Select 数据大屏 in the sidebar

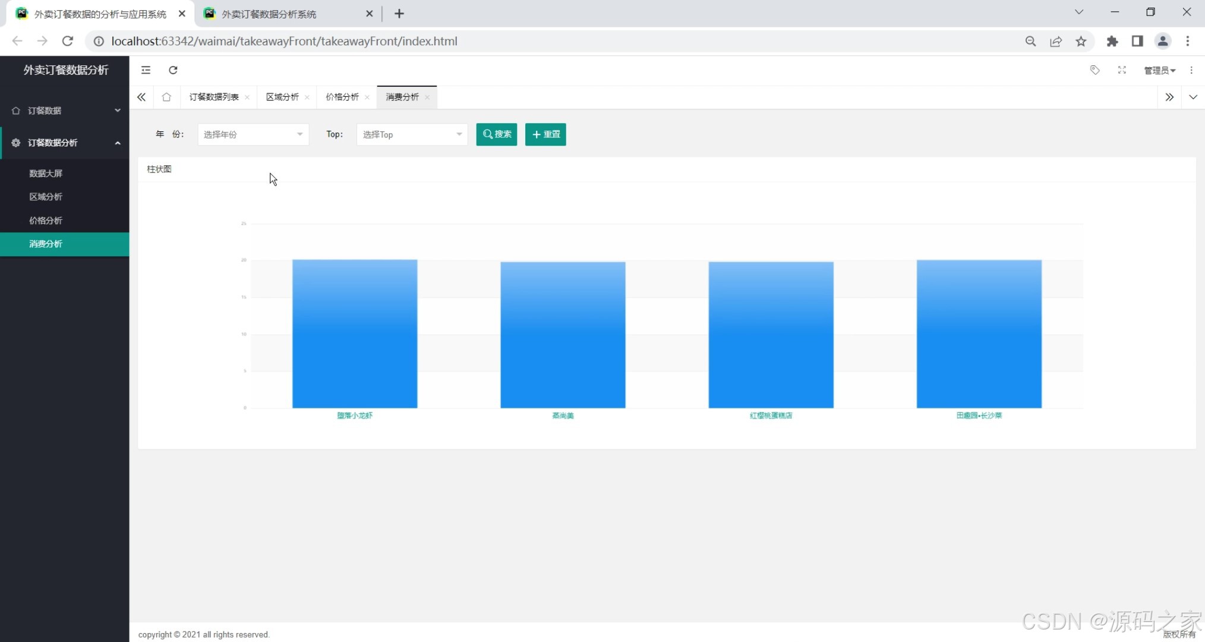click(46, 173)
